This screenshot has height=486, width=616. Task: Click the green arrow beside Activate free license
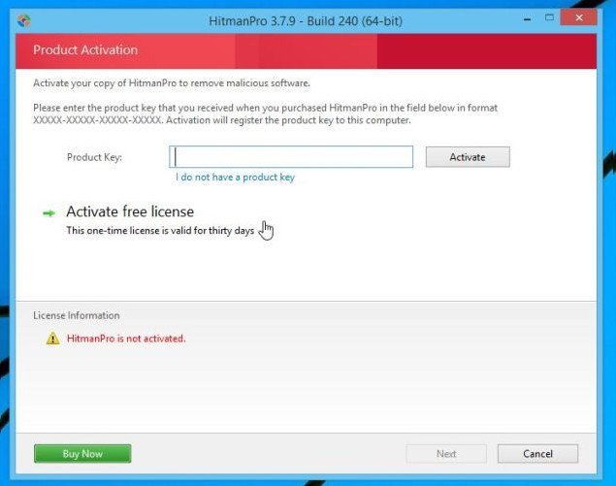tap(48, 211)
